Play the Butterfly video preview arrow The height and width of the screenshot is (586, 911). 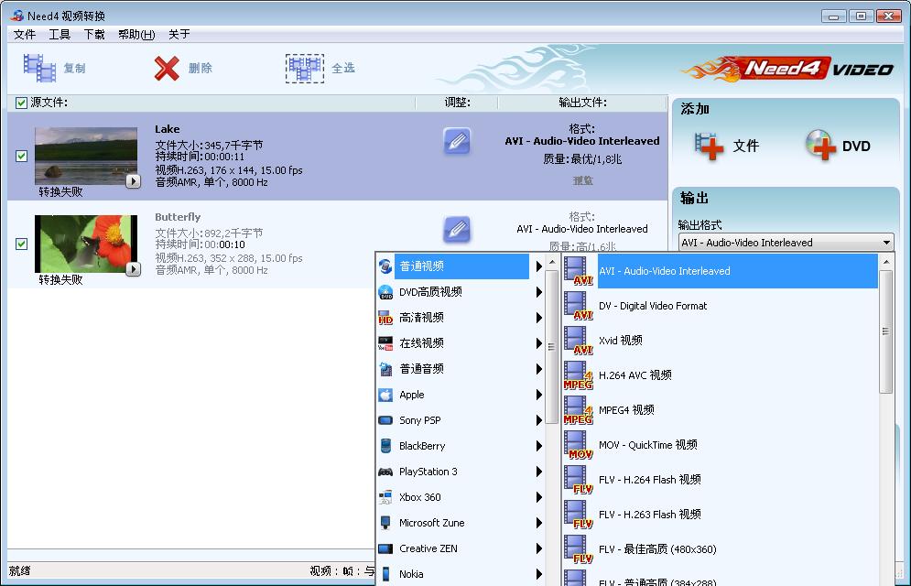134,269
